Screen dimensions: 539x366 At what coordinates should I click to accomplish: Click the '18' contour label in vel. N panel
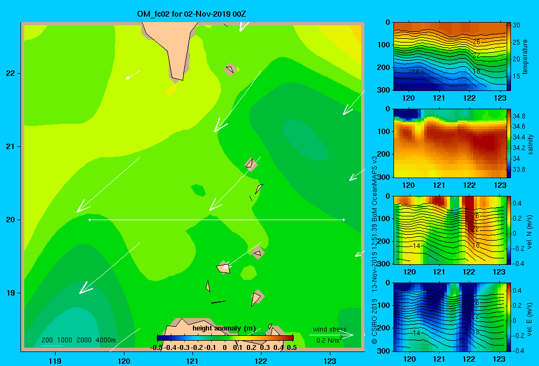[476, 245]
